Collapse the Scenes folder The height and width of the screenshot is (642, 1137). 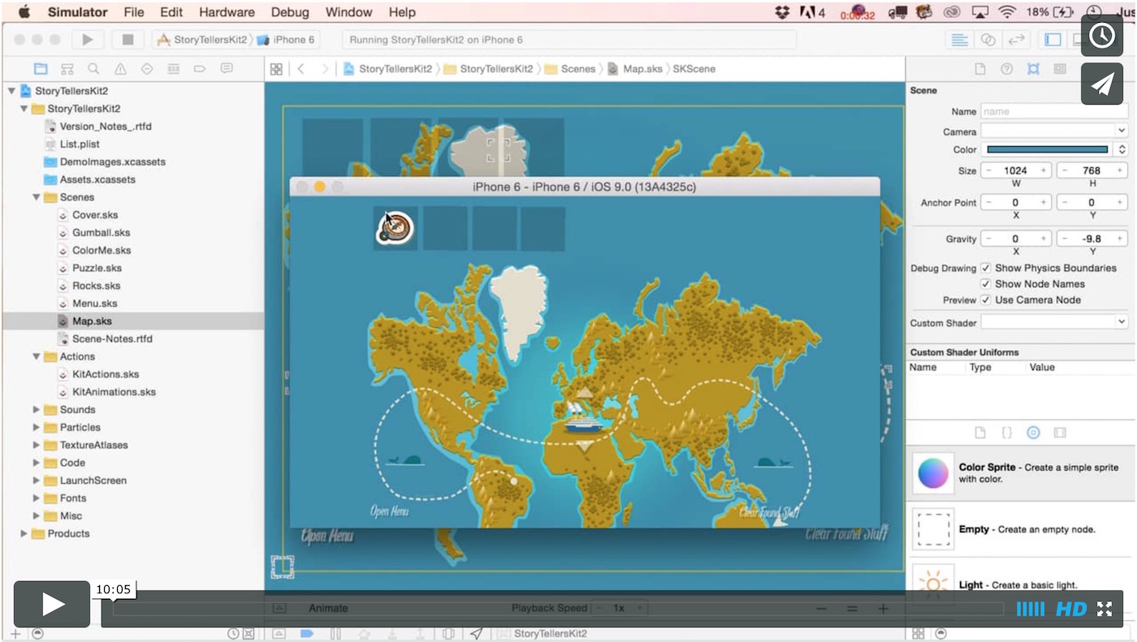tap(37, 197)
